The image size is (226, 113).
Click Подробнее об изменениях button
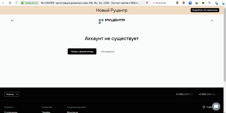click(x=205, y=10)
